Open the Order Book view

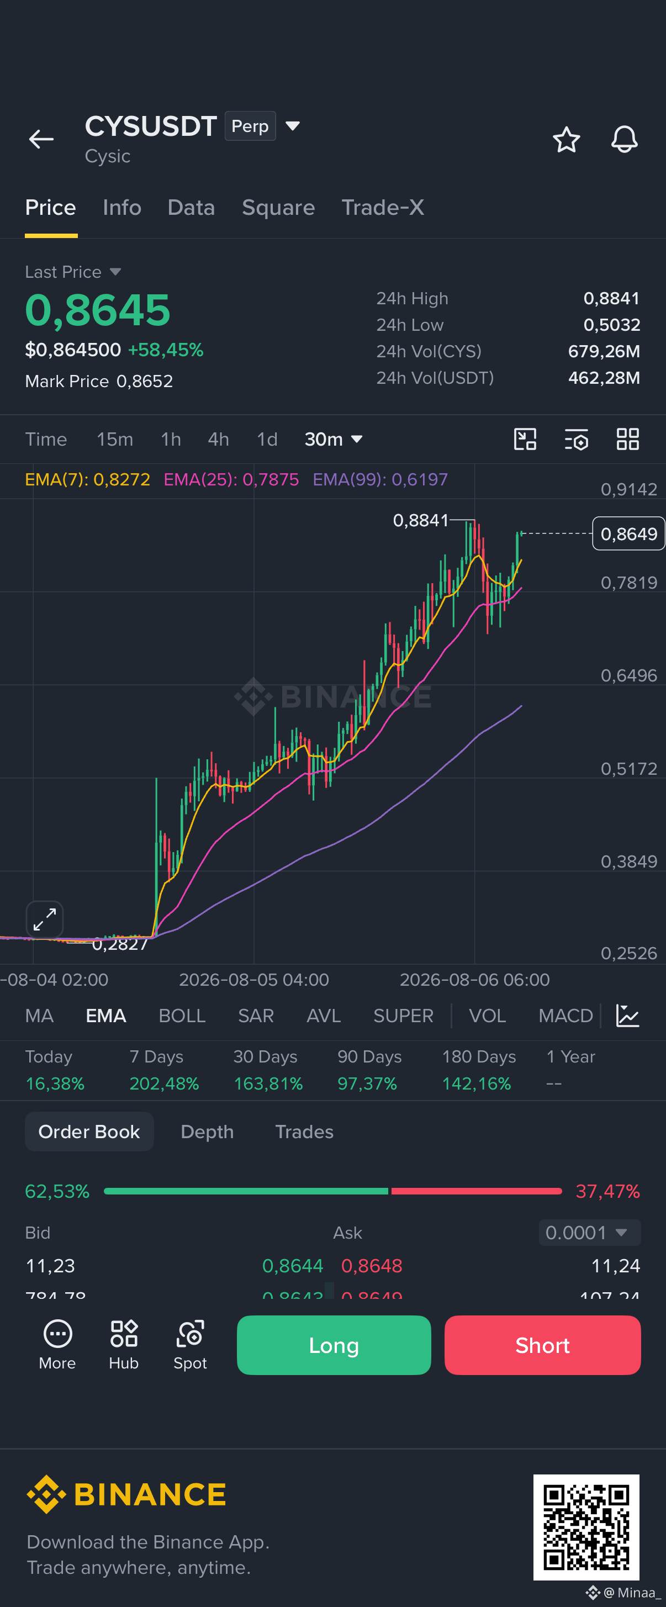click(89, 1132)
